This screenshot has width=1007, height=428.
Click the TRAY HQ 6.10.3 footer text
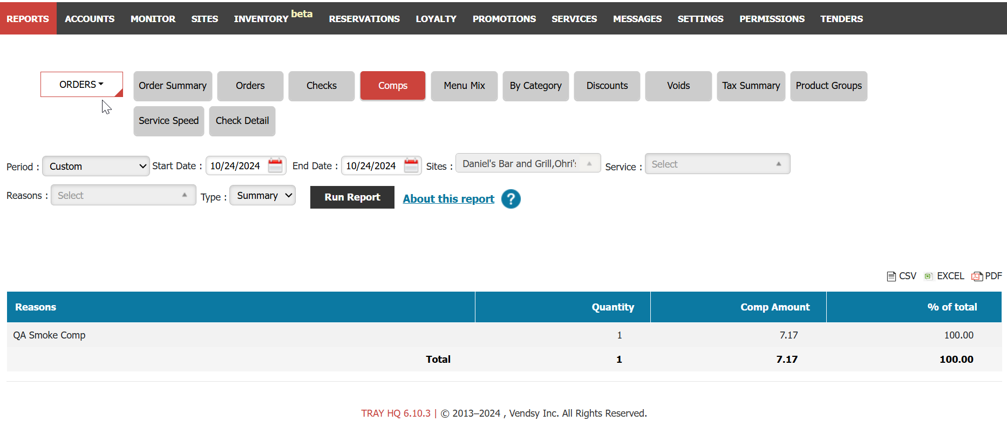click(x=396, y=413)
